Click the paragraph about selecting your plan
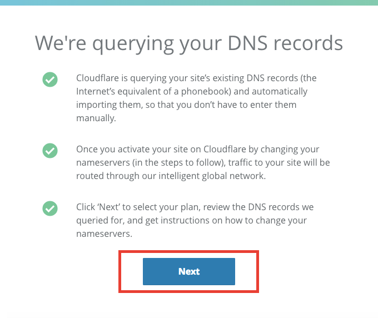This screenshot has height=318, width=378. 195,220
